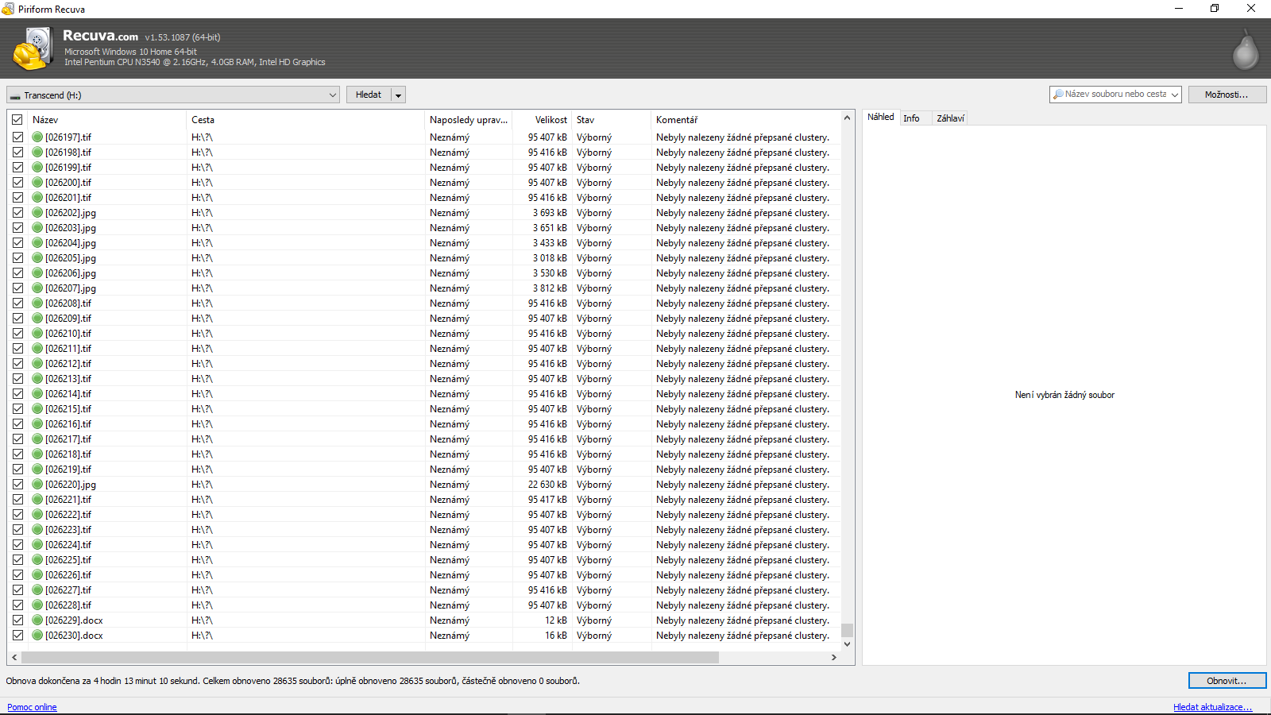The height and width of the screenshot is (715, 1271).
Task: Uncheck the select-all checkbox in header
Action: [17, 120]
